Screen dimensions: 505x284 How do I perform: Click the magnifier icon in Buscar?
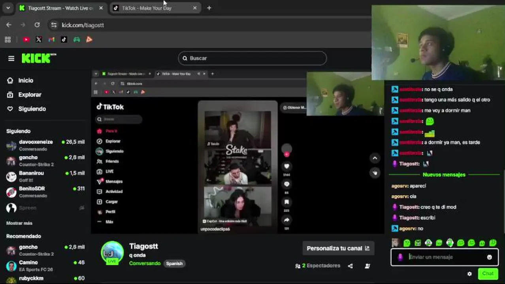(185, 58)
